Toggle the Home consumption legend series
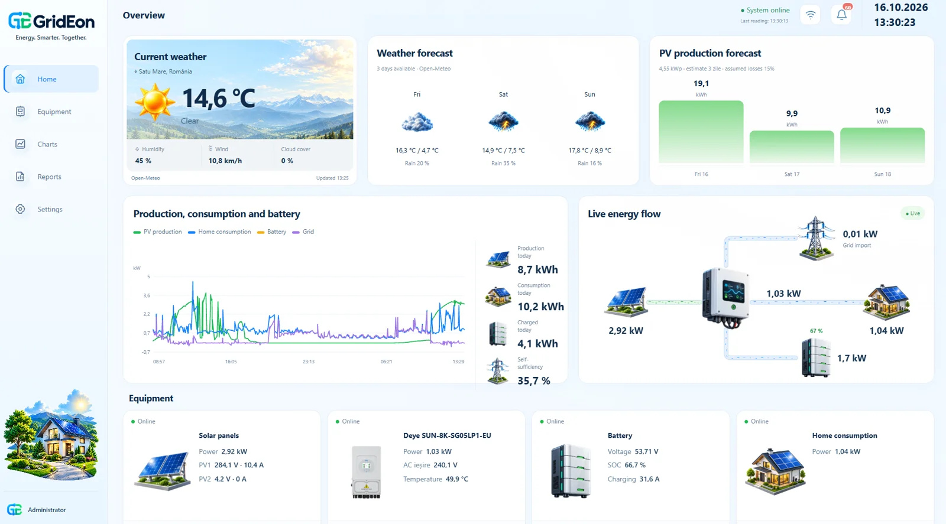The height and width of the screenshot is (524, 946). click(219, 232)
